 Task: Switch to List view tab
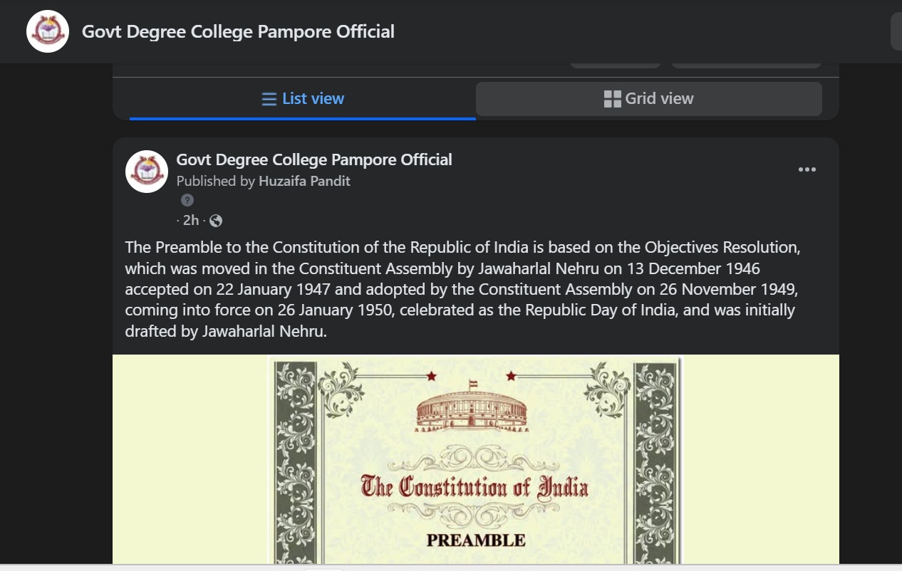tap(303, 98)
